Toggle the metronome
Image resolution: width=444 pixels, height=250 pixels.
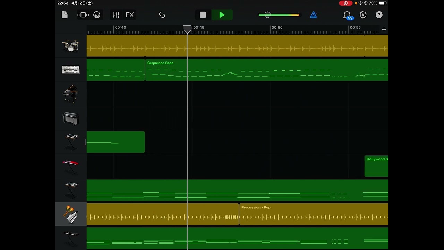tap(313, 15)
